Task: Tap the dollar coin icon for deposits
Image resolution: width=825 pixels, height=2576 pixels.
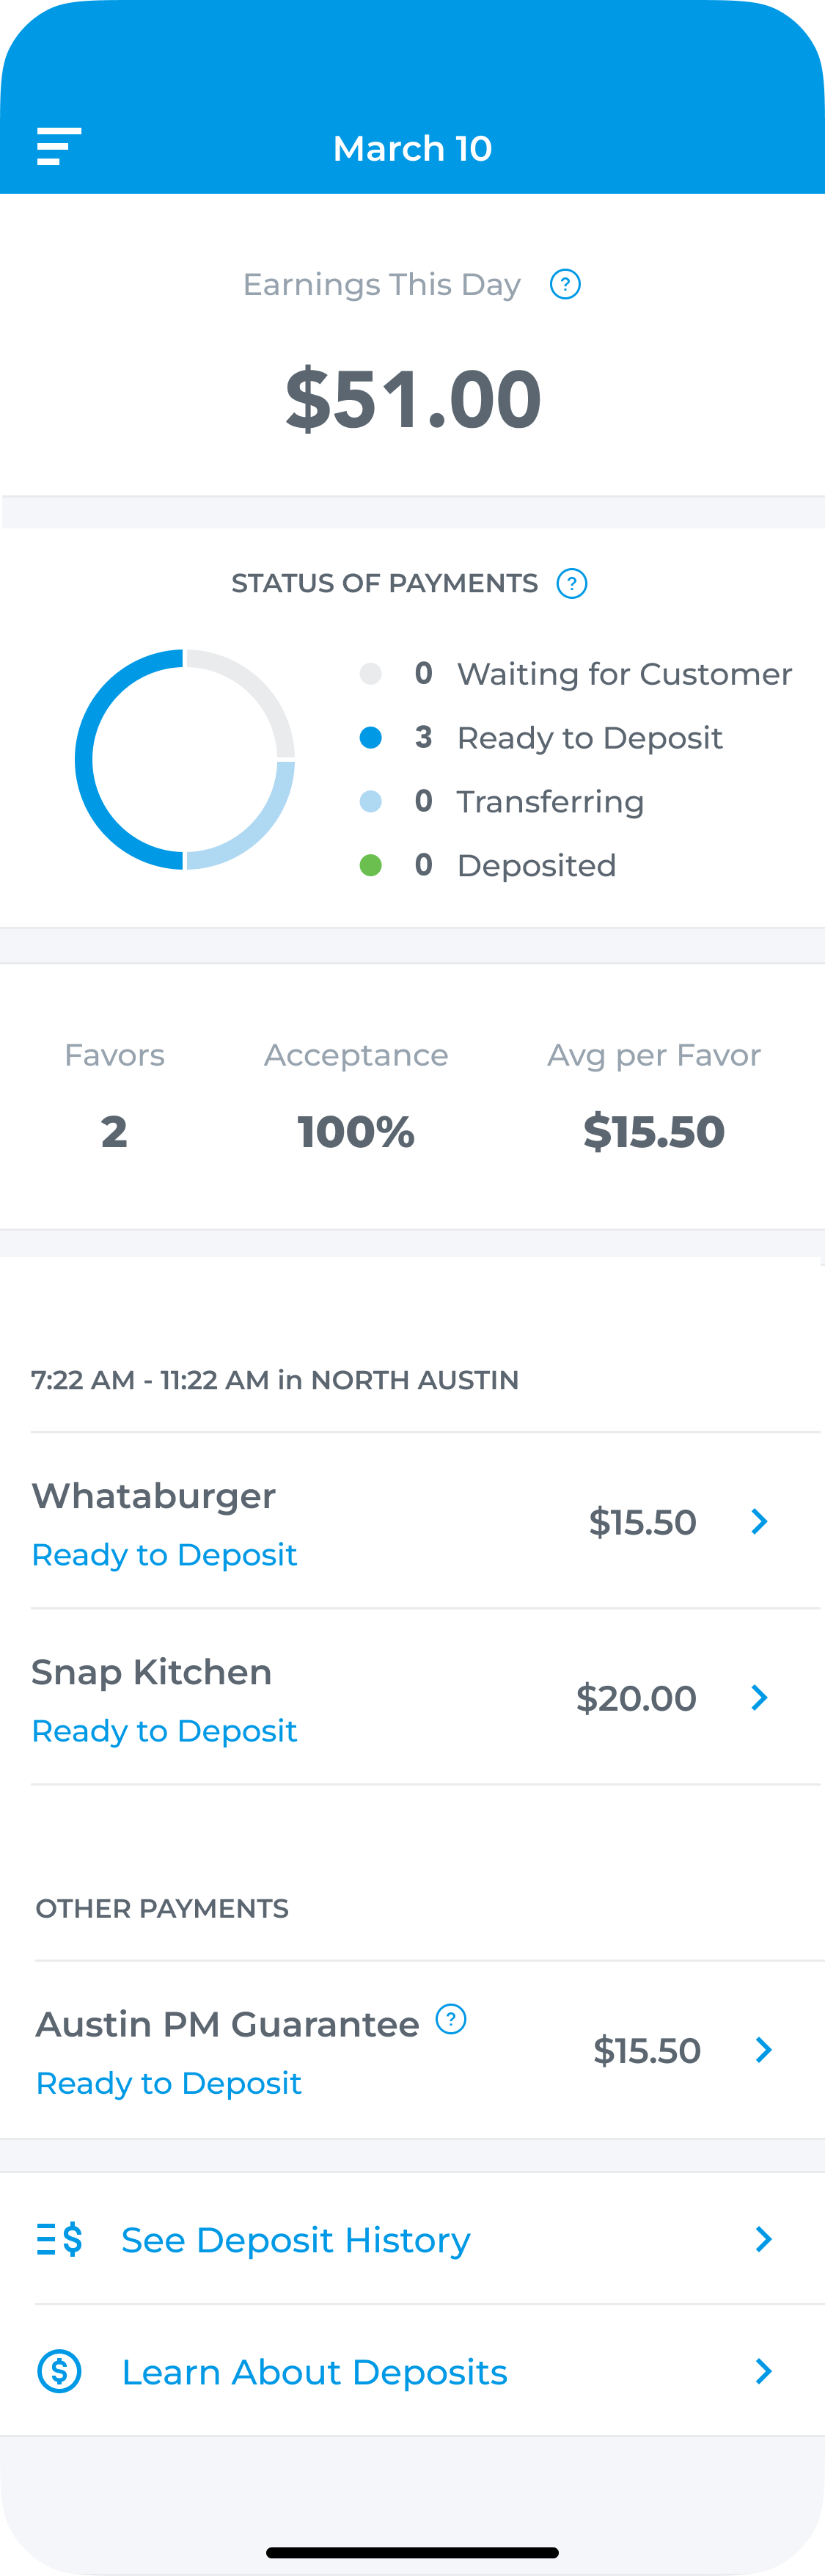Action: (59, 2371)
